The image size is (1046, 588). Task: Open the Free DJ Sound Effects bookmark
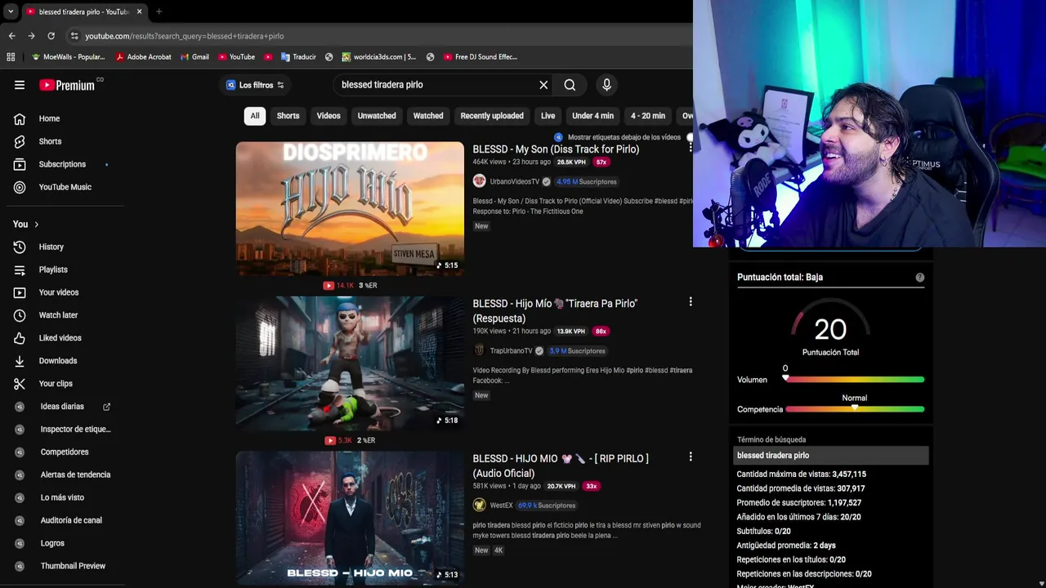481,57
